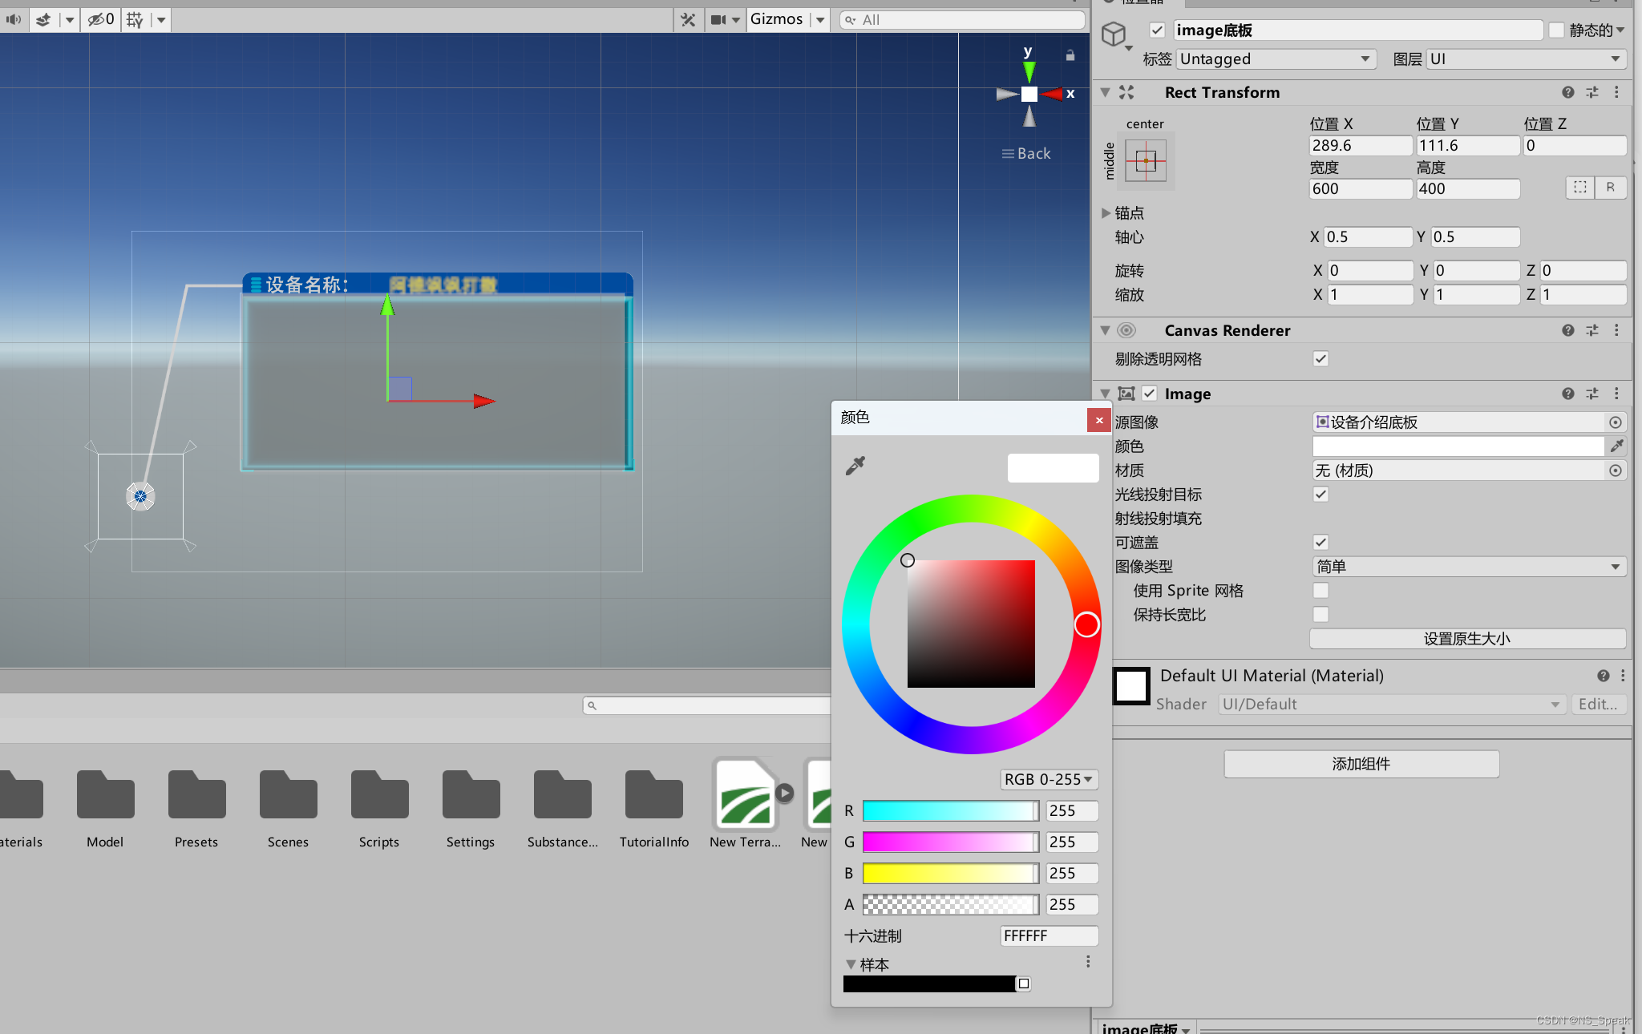Image resolution: width=1642 pixels, height=1034 pixels.
Task: Select the Scripts folder
Action: pyautogui.click(x=379, y=810)
